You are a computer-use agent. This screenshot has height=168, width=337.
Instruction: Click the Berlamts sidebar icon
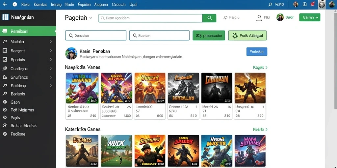(5, 94)
